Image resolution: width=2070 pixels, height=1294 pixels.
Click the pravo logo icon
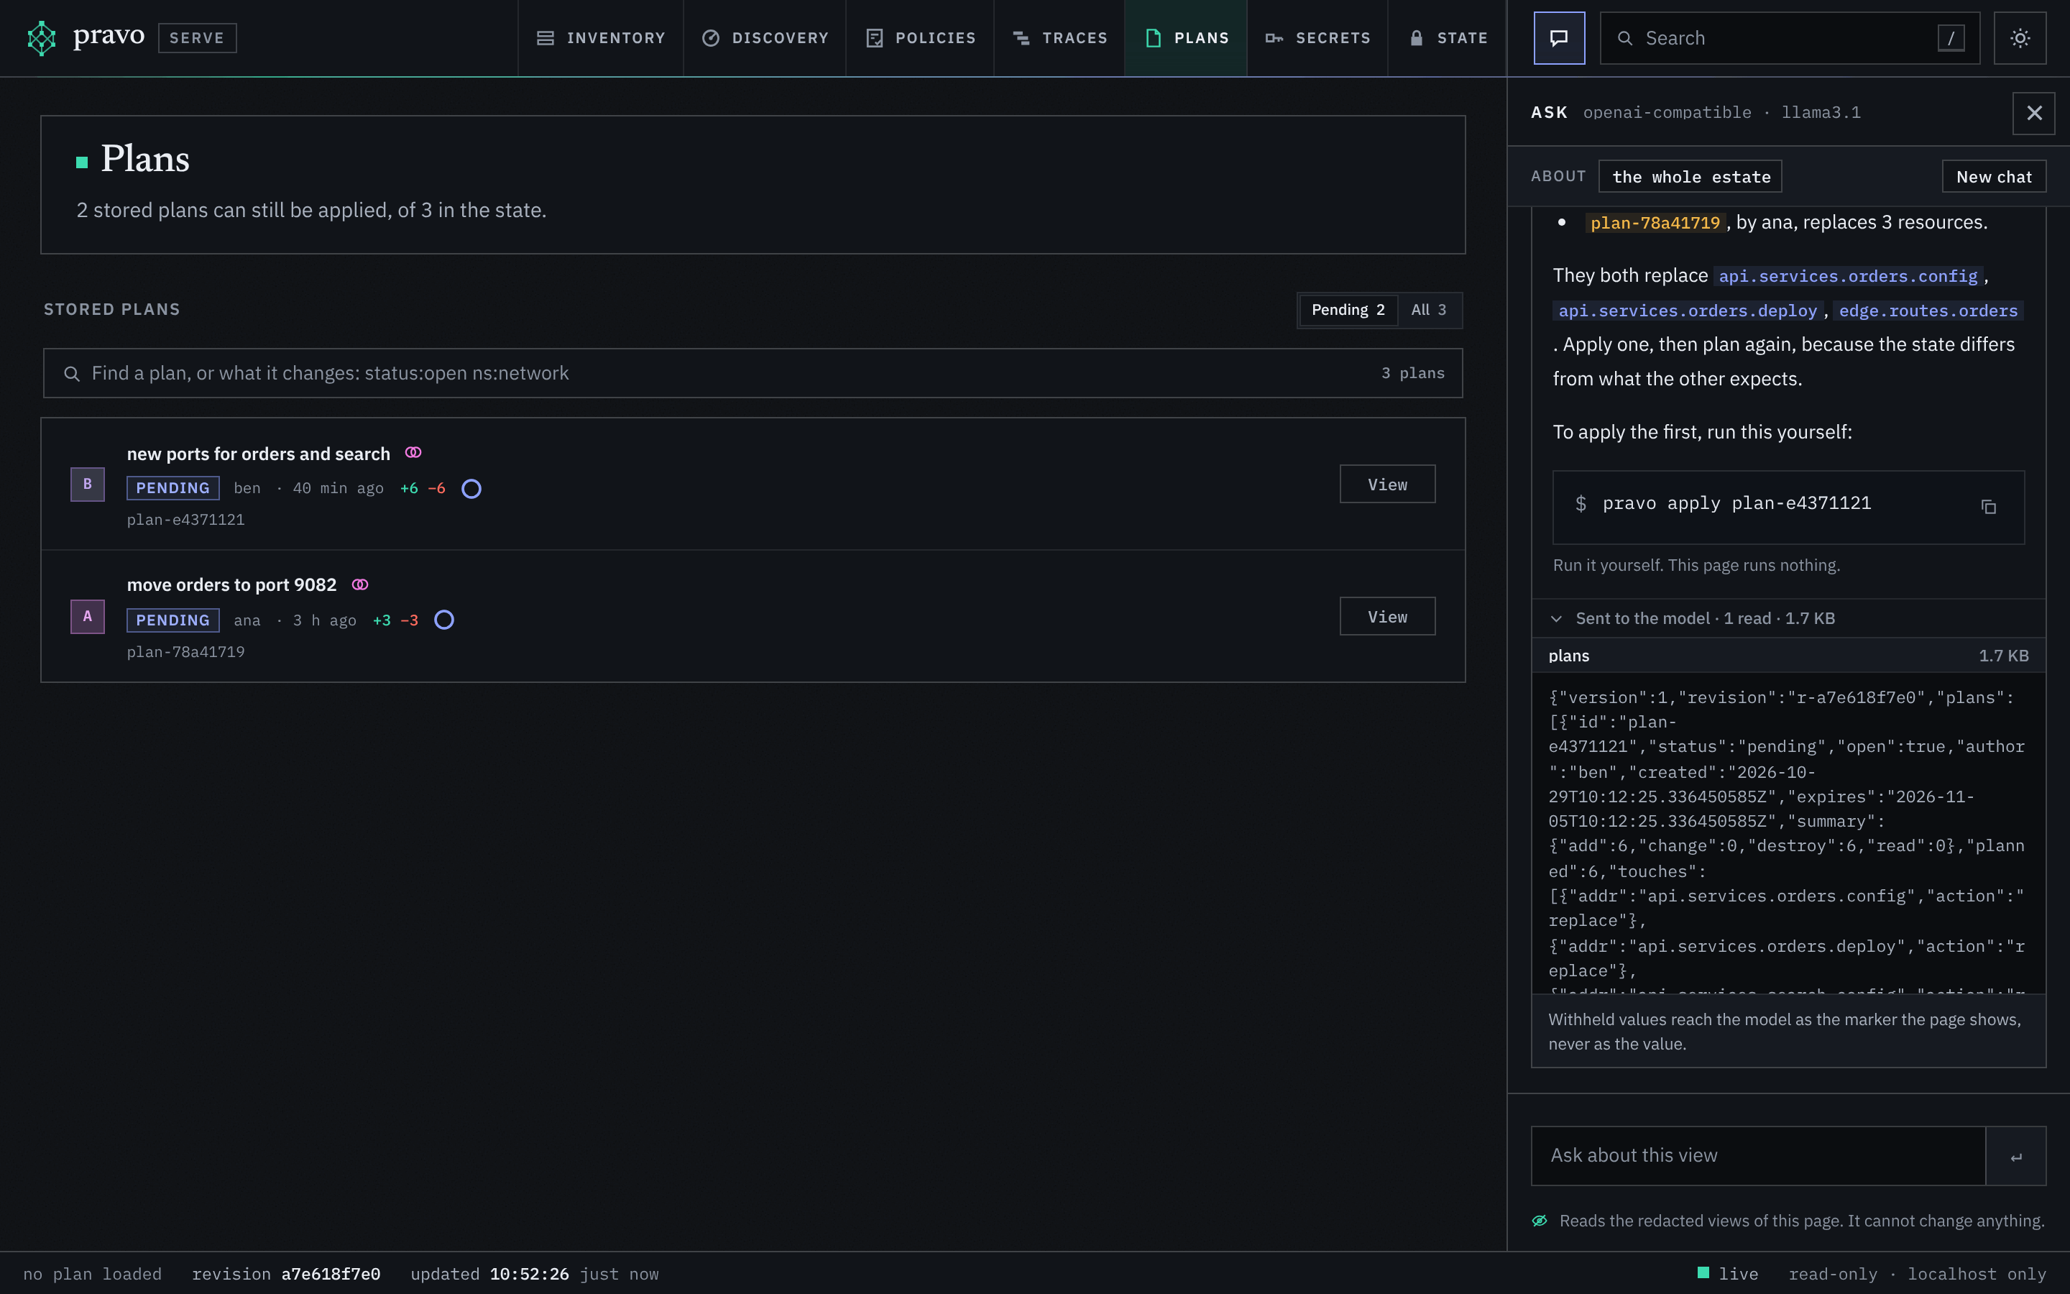[41, 37]
